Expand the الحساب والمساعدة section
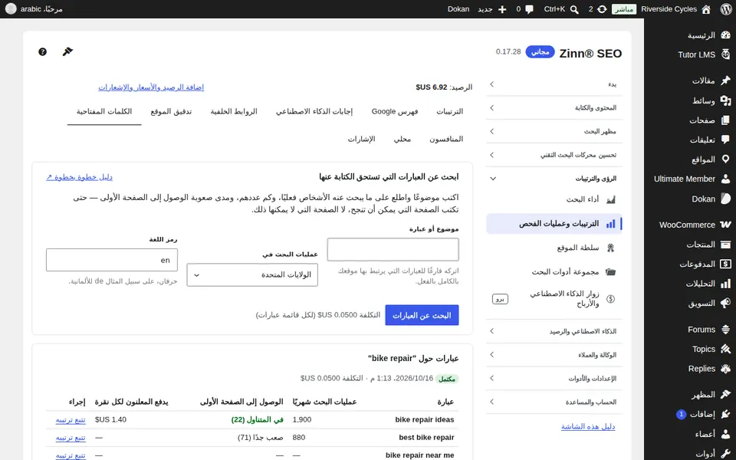This screenshot has height=460, width=736. pyautogui.click(x=554, y=402)
